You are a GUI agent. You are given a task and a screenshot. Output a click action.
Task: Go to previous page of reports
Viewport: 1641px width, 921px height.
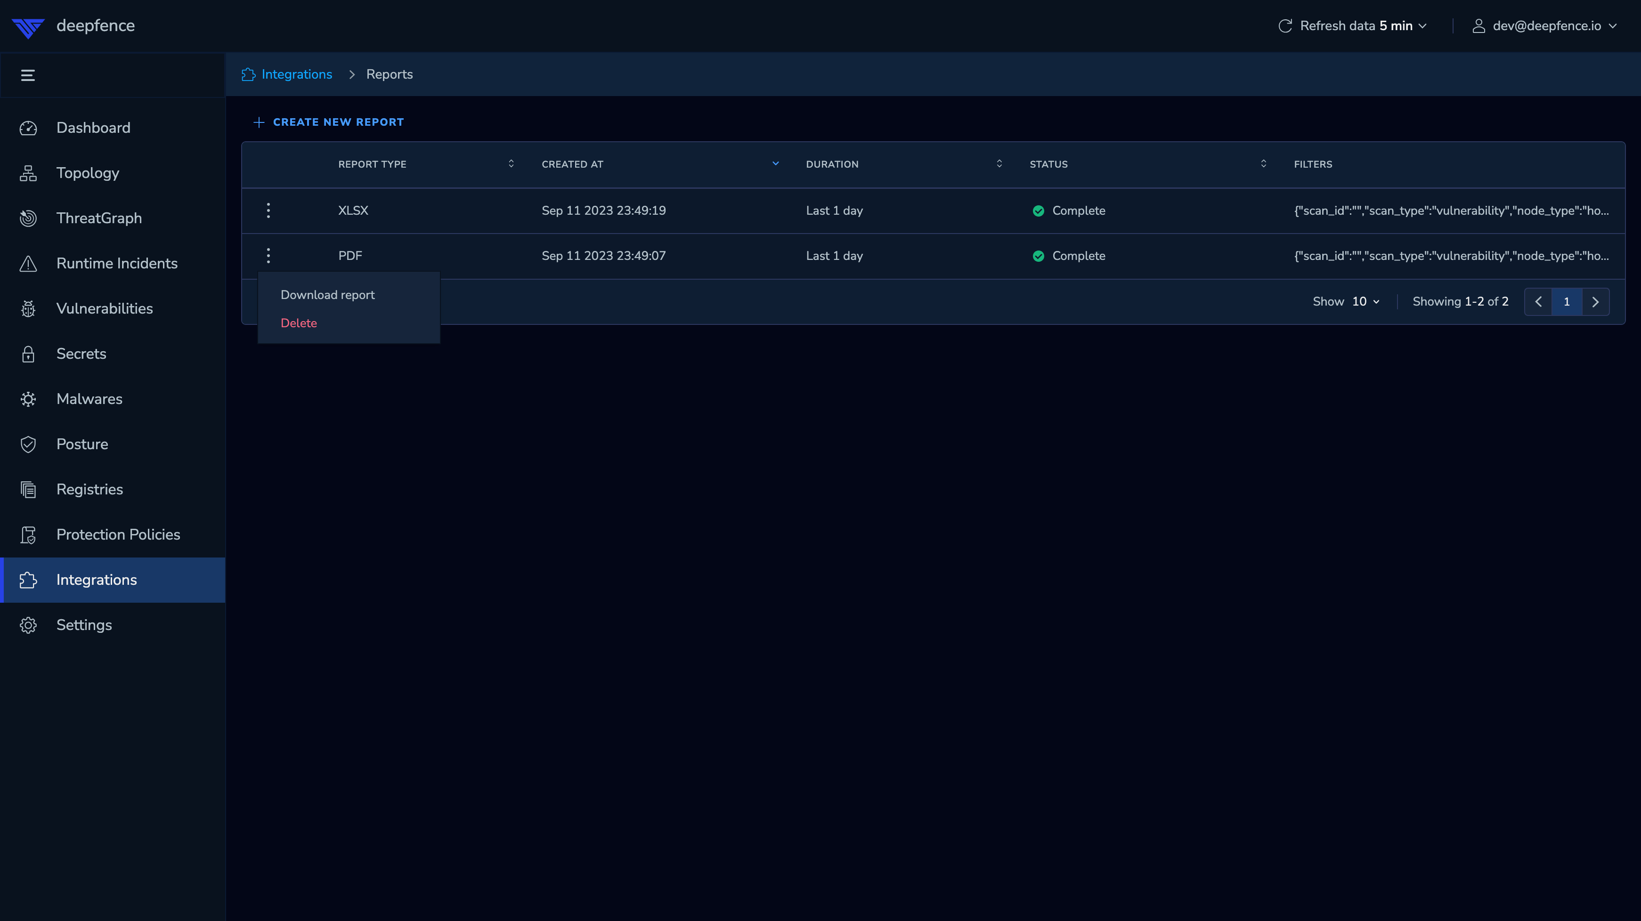(x=1538, y=302)
